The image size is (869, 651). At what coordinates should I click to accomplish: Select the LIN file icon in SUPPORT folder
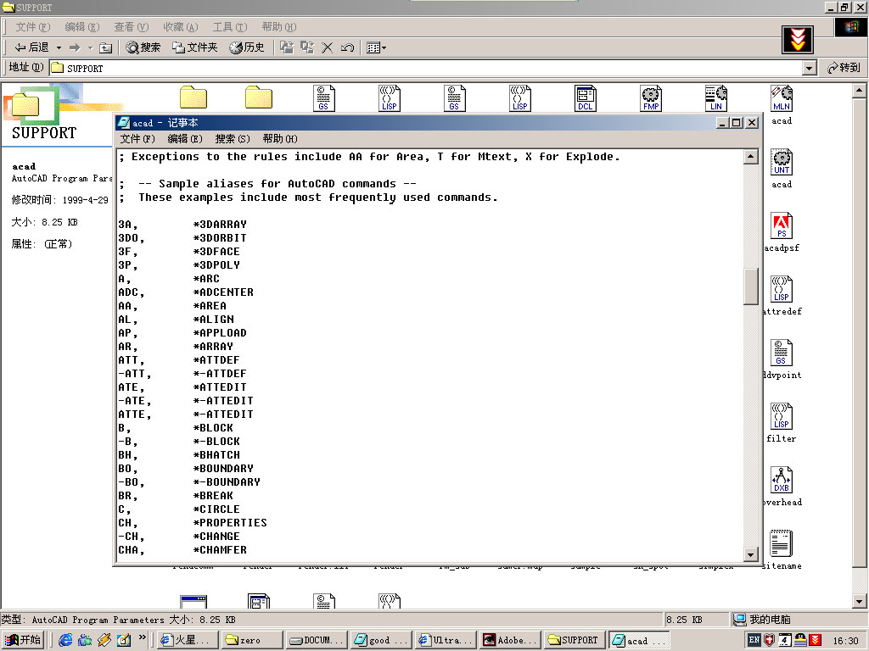716,98
